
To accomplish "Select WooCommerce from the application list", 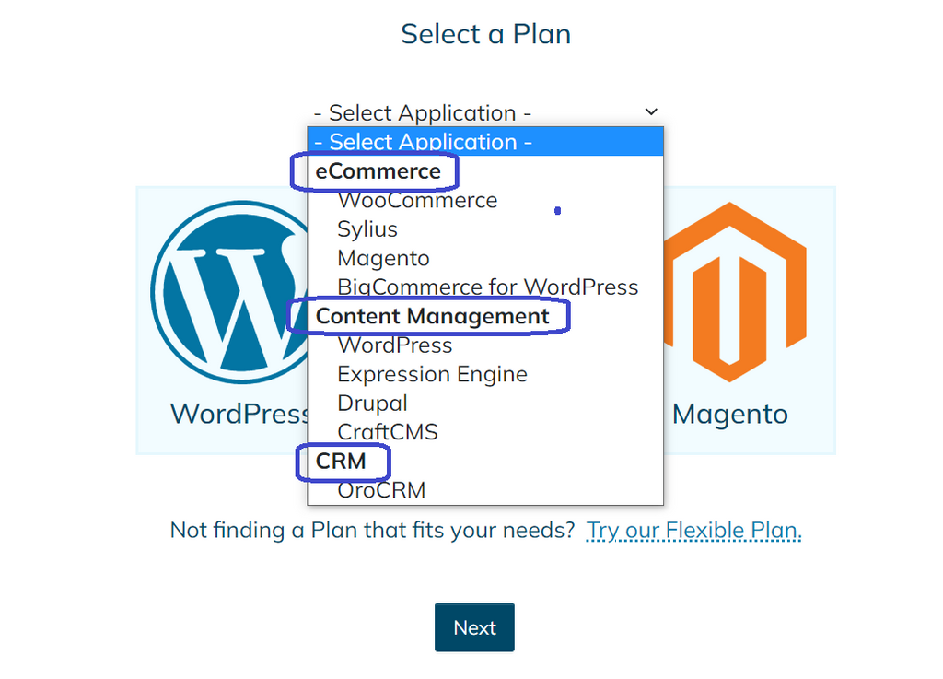I will point(417,200).
